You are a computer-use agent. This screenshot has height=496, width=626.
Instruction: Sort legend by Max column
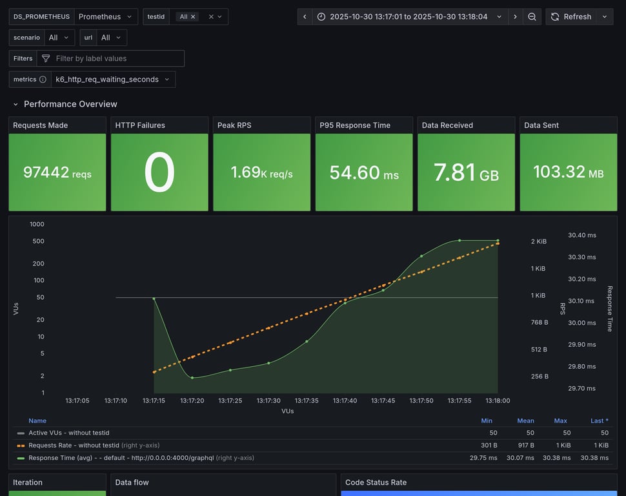560,420
